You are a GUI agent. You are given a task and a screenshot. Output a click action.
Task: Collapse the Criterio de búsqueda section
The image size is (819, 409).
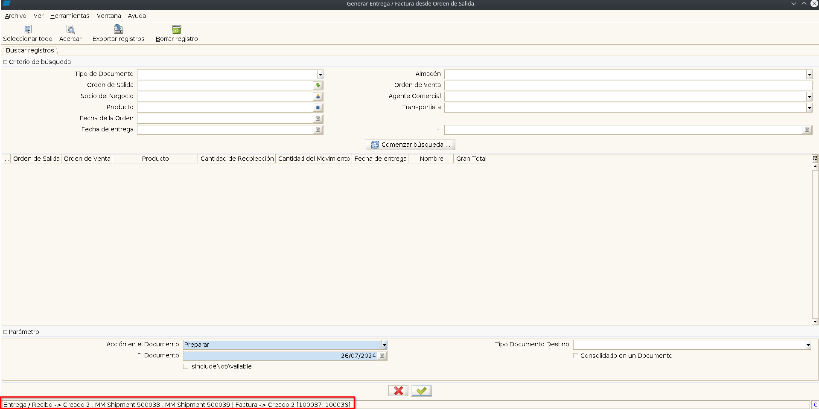point(6,62)
